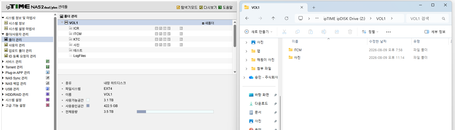
Task: Click the Wb icon in the ITCM row
Action: [165, 34]
